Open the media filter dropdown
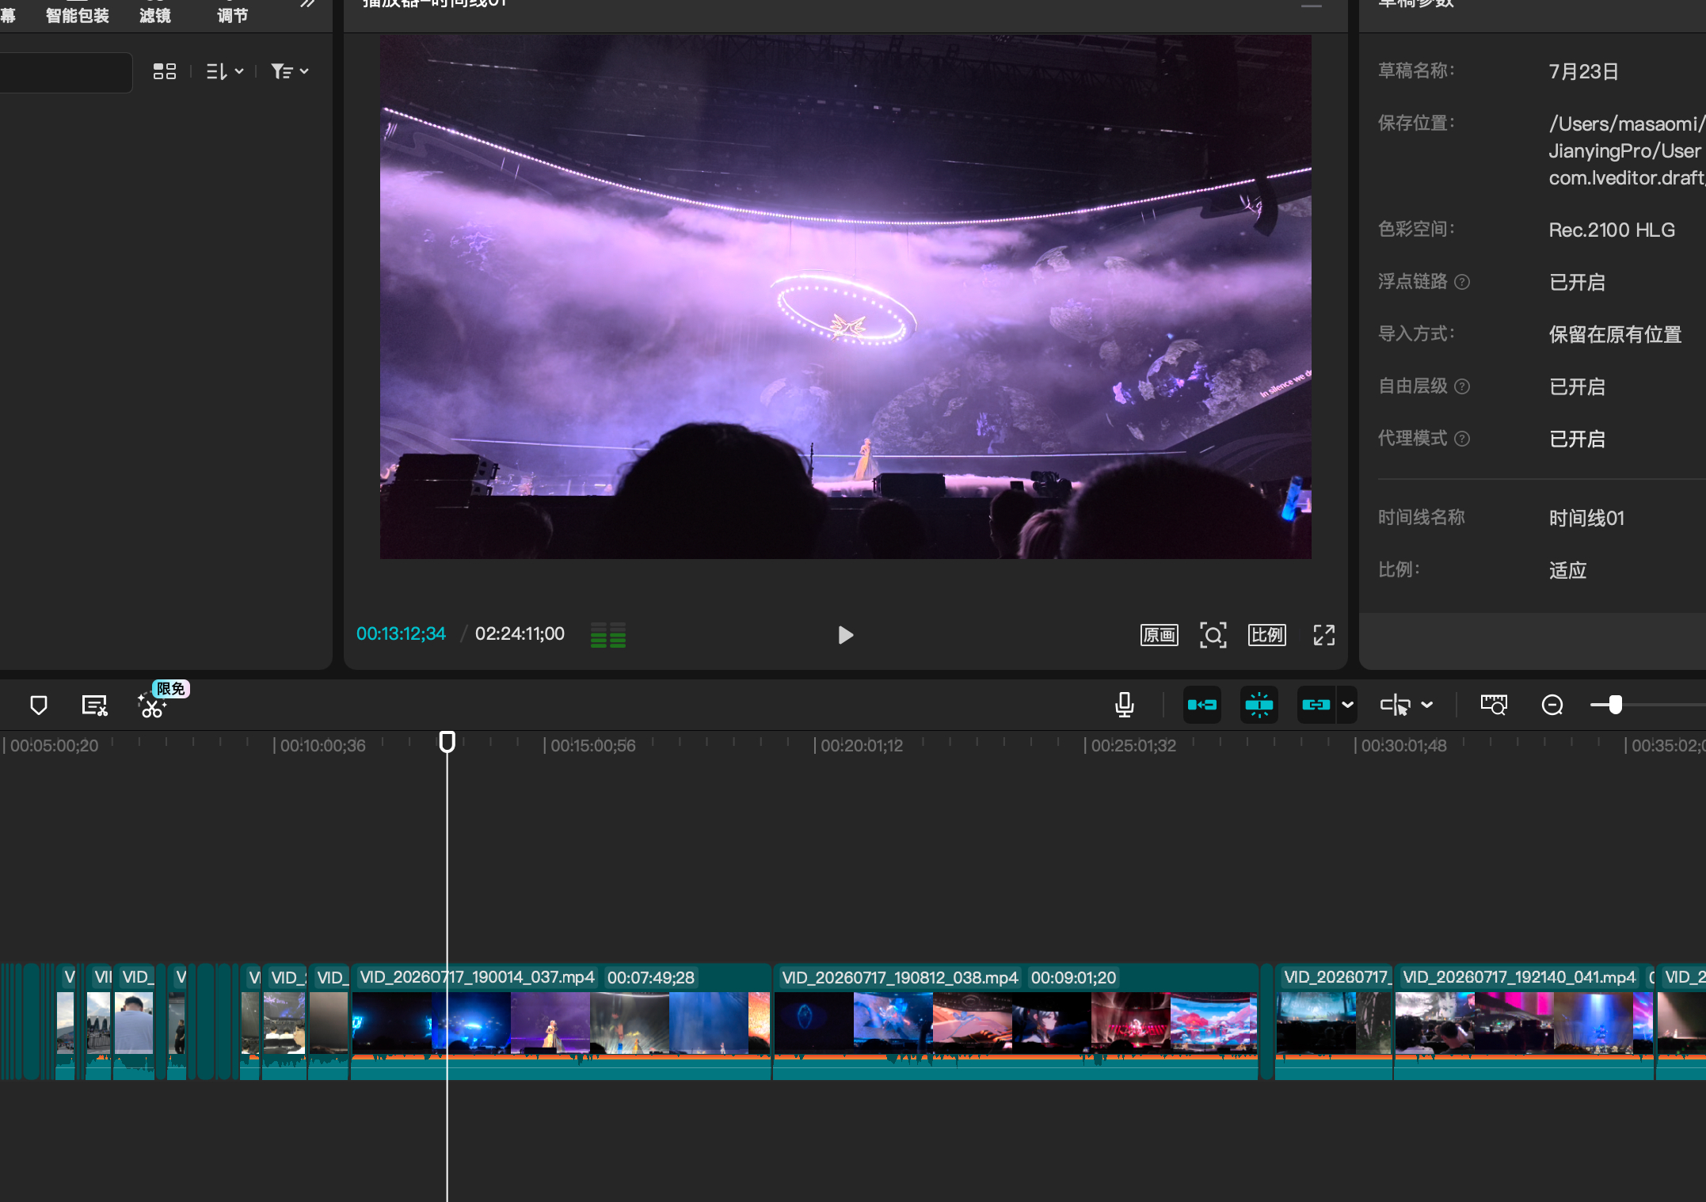This screenshot has width=1706, height=1202. pyautogui.click(x=289, y=71)
